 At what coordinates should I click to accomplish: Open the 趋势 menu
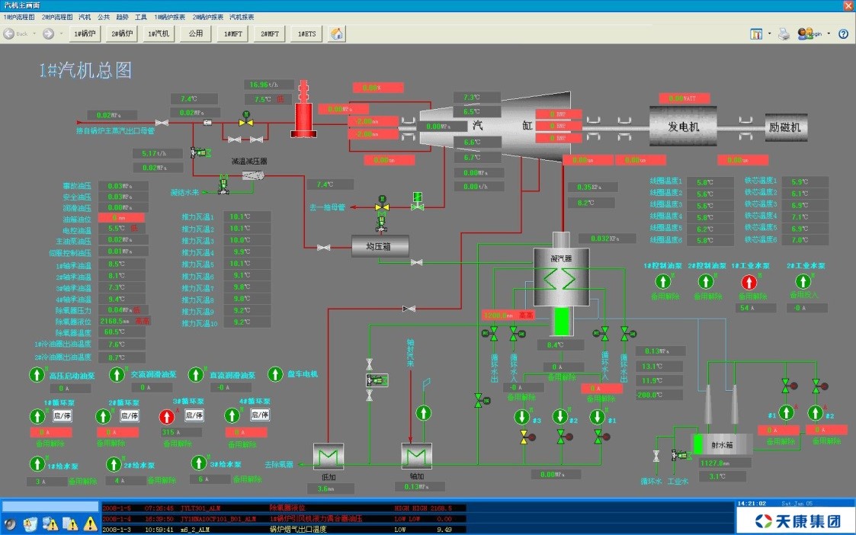point(122,16)
